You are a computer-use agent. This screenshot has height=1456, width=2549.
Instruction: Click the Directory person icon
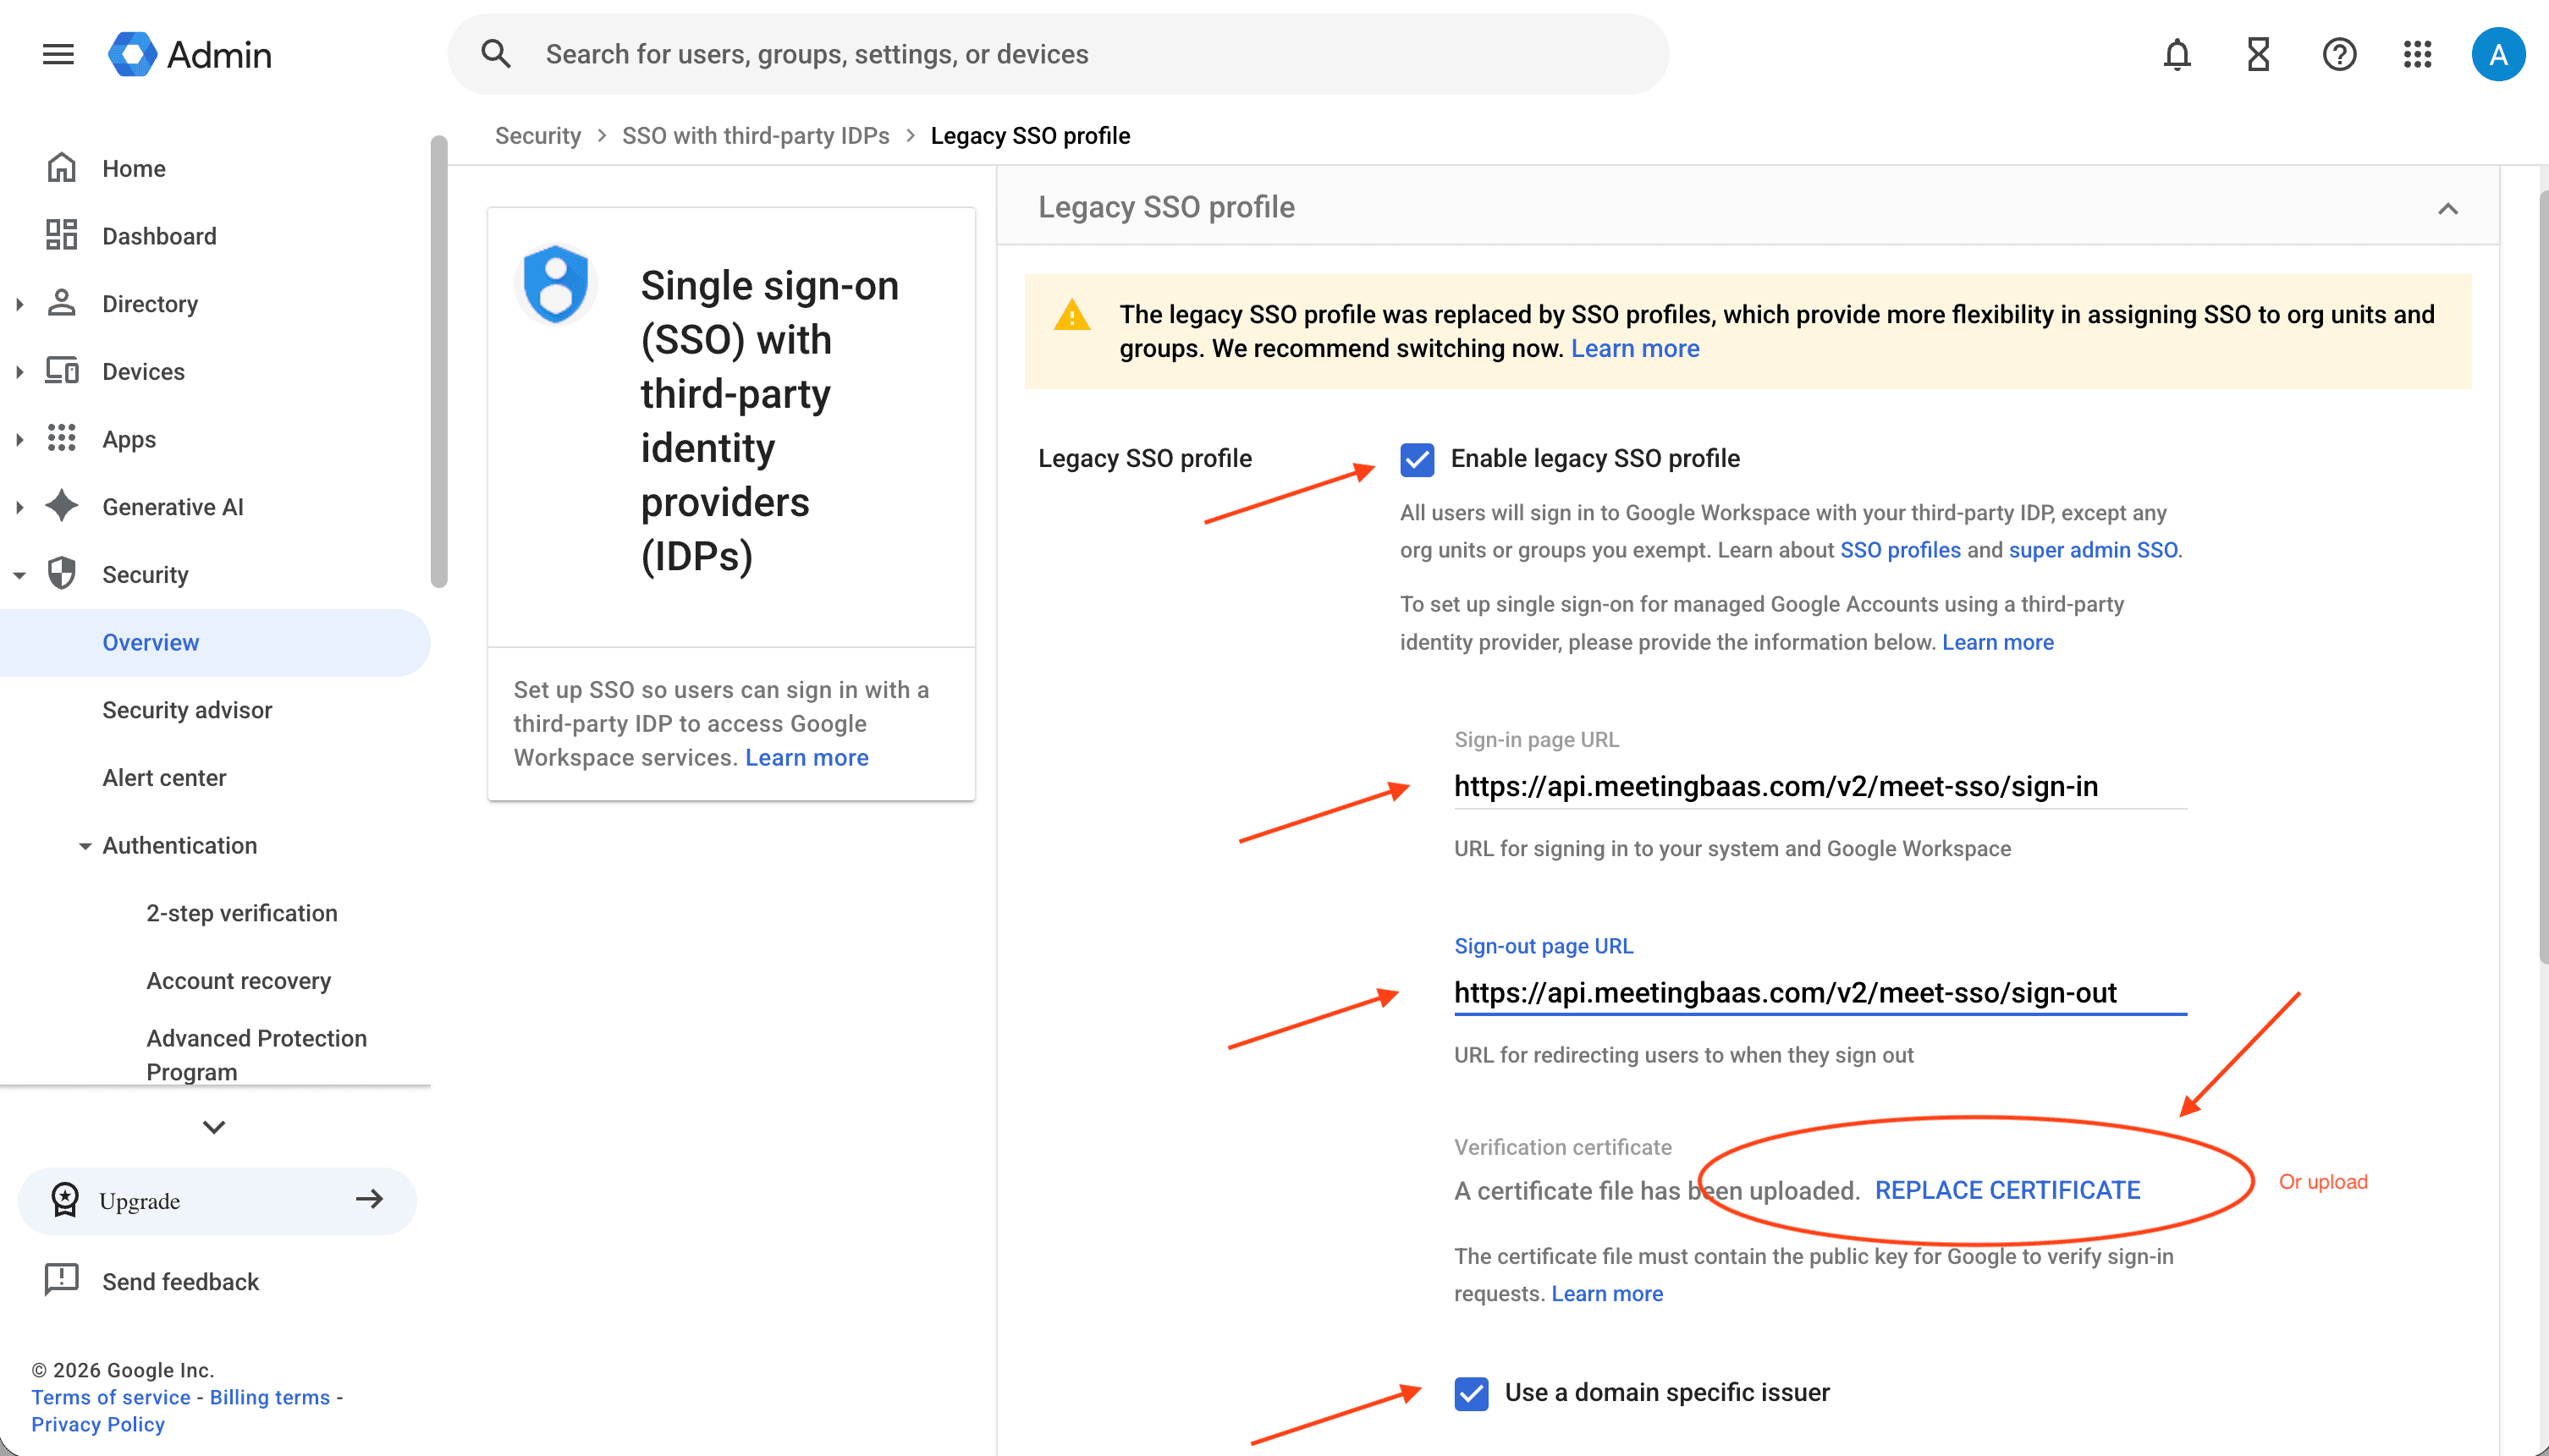pos(62,303)
